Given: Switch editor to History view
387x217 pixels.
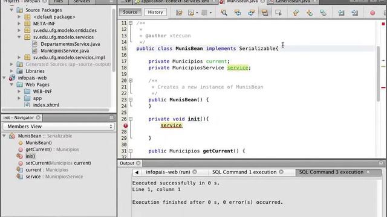Looking at the screenshot, I should tap(155, 12).
